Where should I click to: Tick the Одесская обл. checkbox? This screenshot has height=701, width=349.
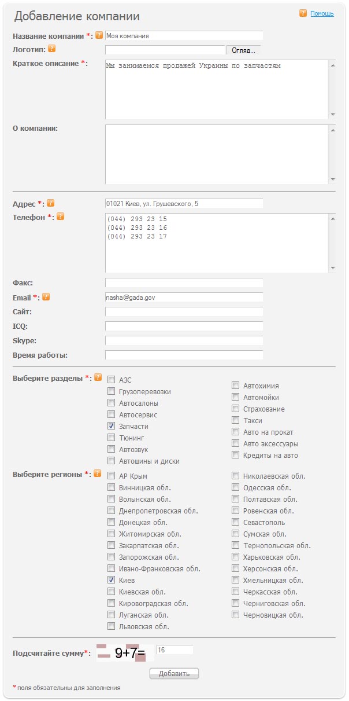236,487
